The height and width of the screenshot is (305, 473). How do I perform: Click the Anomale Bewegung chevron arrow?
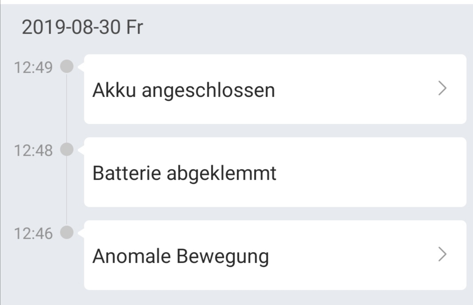pyautogui.click(x=441, y=255)
